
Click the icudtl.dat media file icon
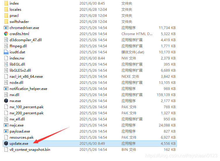click(6, 52)
